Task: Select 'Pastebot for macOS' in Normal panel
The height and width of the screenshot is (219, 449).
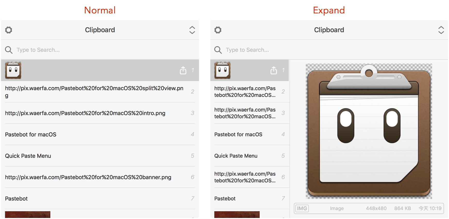Action: pos(100,134)
